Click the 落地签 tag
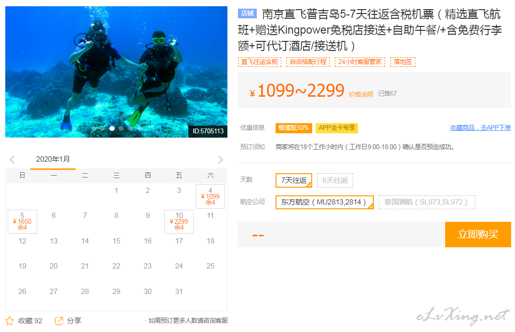Screen dimensions: 515x332 (403, 62)
